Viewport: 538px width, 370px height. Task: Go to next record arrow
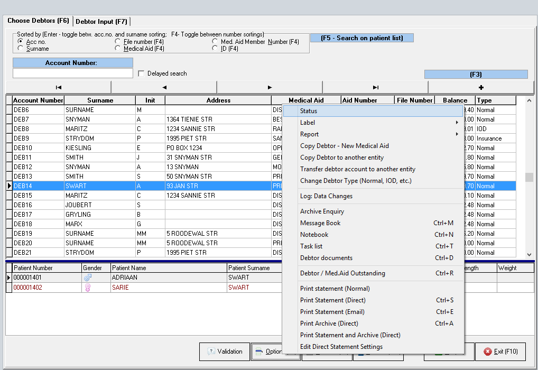[x=270, y=87]
